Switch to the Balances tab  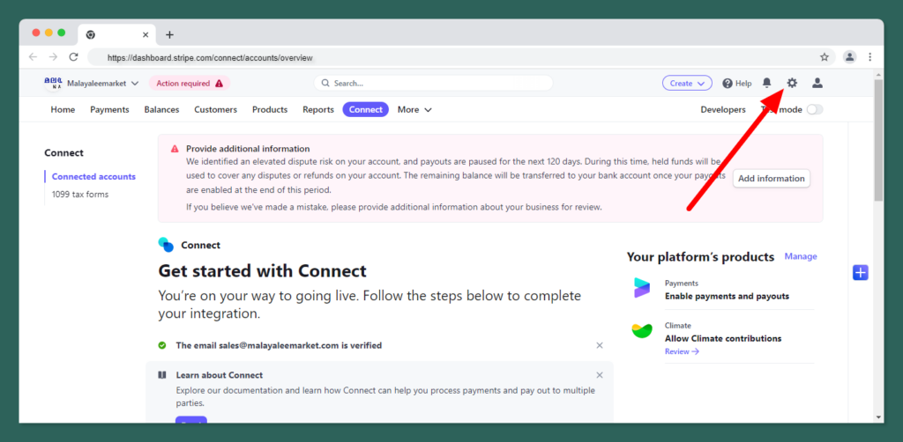(x=161, y=110)
